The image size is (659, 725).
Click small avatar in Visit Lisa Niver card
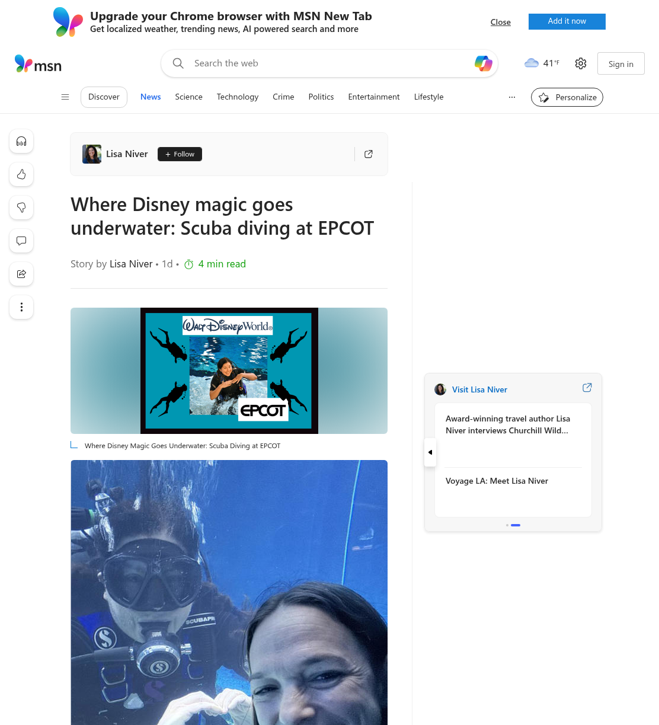[440, 389]
